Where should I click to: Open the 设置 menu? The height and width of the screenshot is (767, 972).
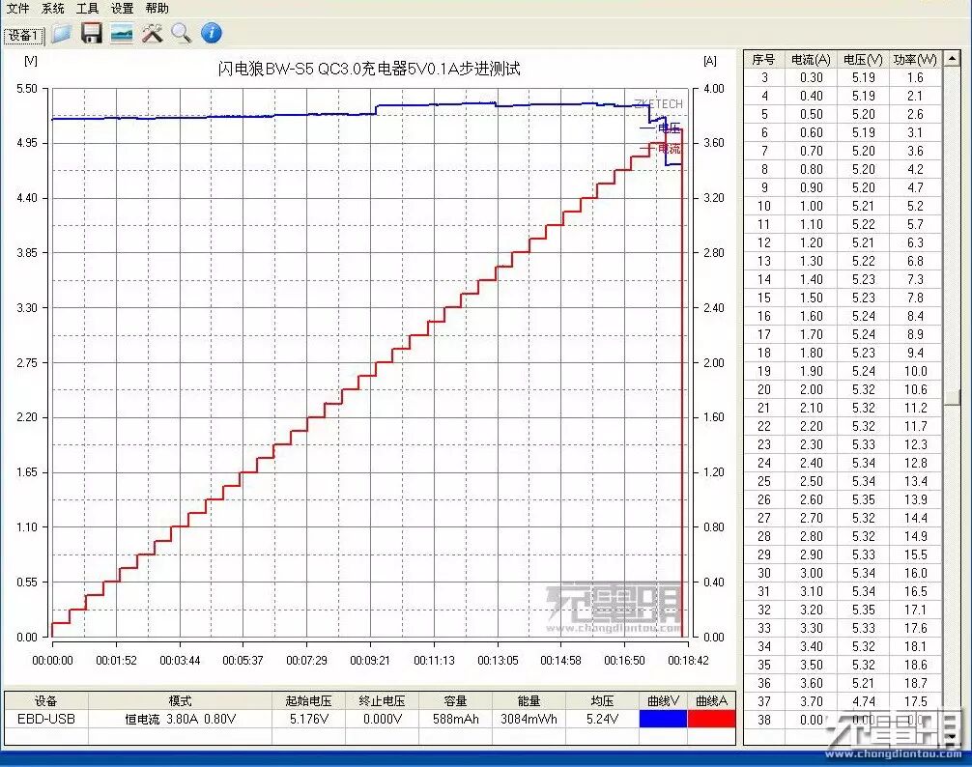[x=122, y=8]
